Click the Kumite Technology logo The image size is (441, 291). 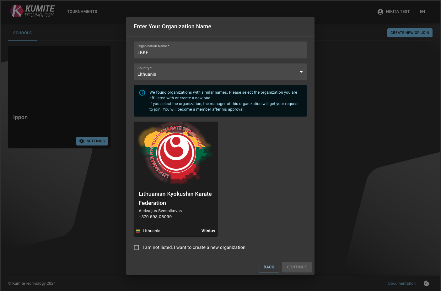point(32,11)
